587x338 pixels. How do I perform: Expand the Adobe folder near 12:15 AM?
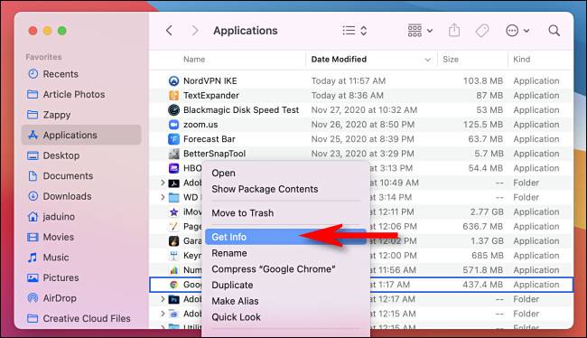[x=163, y=314]
